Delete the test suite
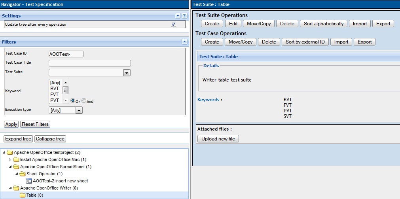 tap(287, 24)
